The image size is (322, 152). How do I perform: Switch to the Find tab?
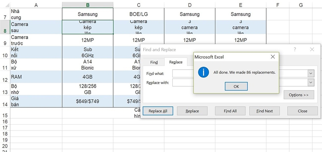tap(154, 62)
